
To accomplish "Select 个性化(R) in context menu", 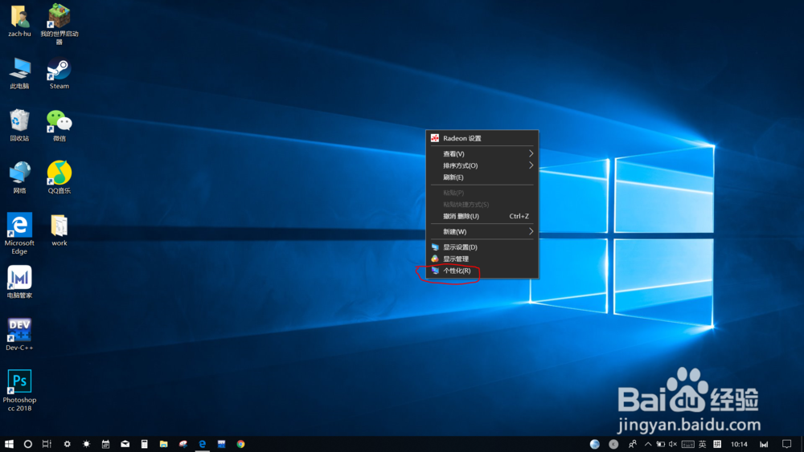I will click(482, 271).
